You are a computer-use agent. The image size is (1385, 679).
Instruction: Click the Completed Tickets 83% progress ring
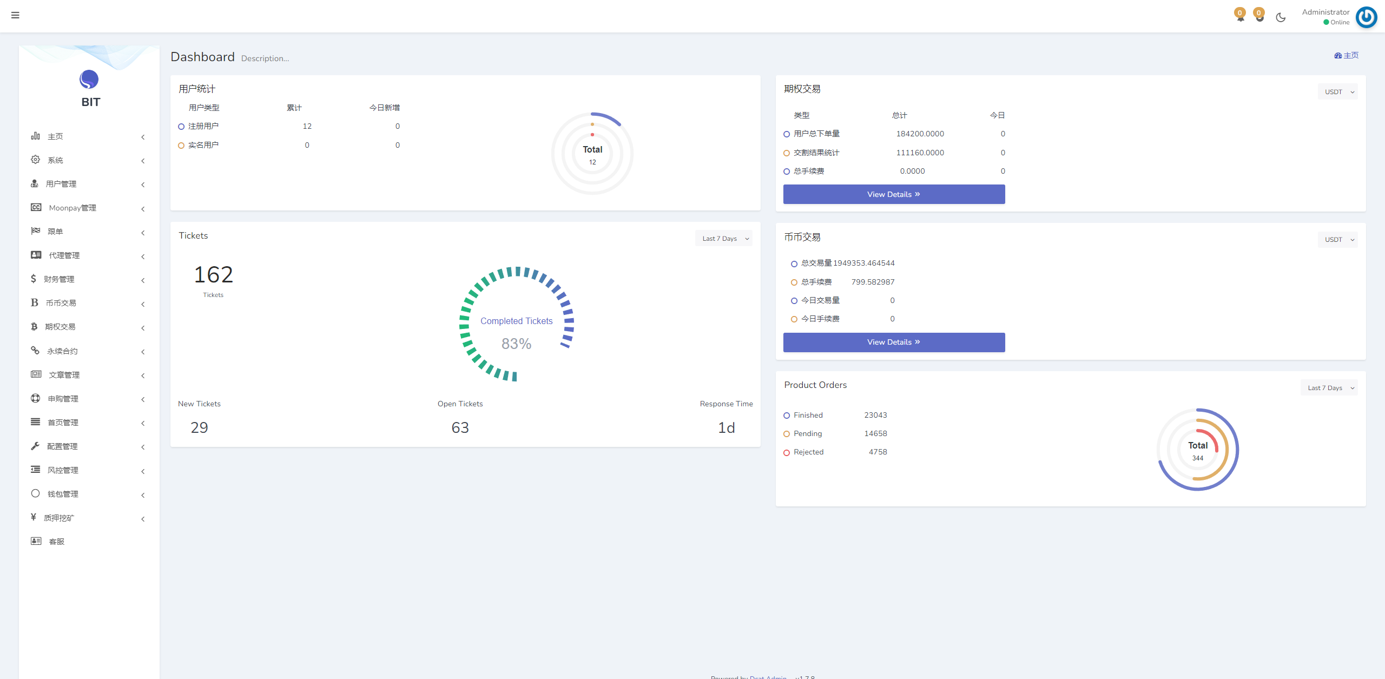click(x=516, y=324)
